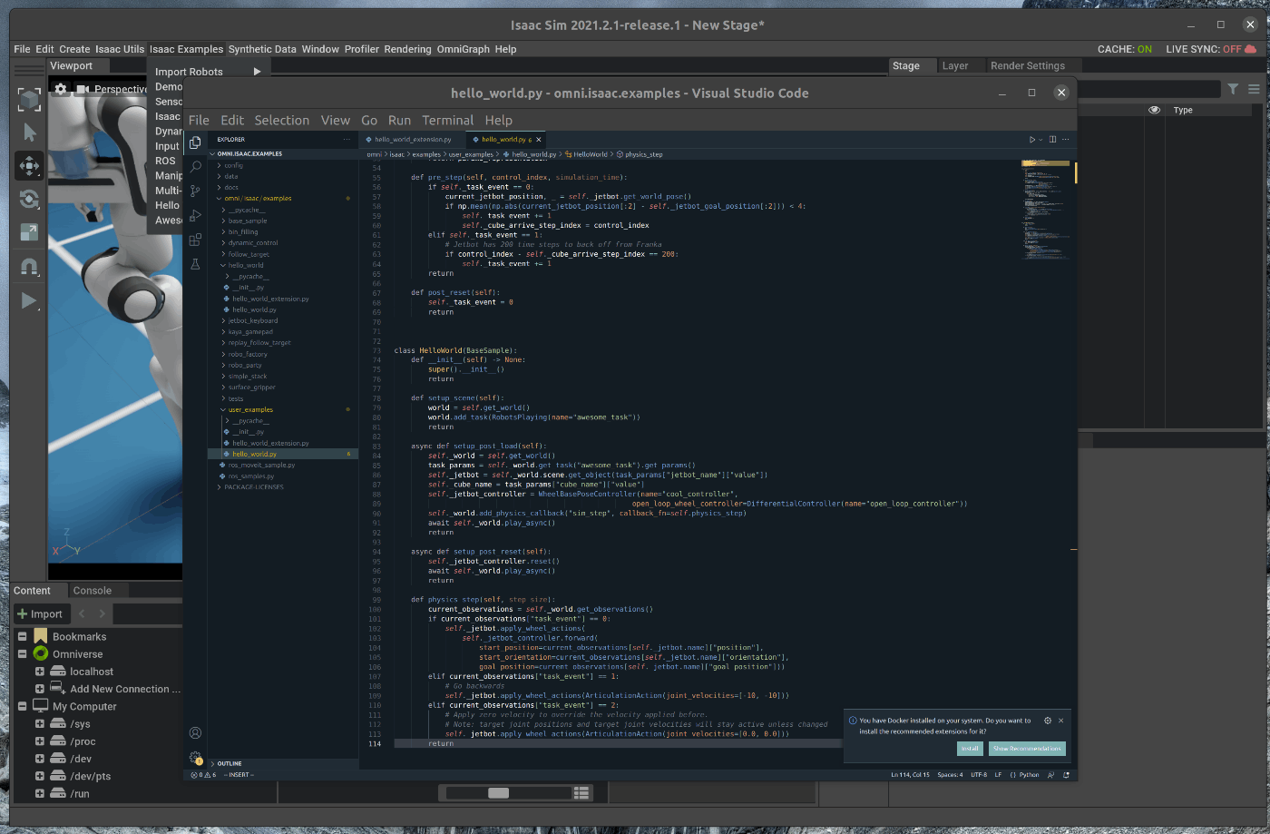Open the Extensions view in VS Code

click(x=195, y=240)
